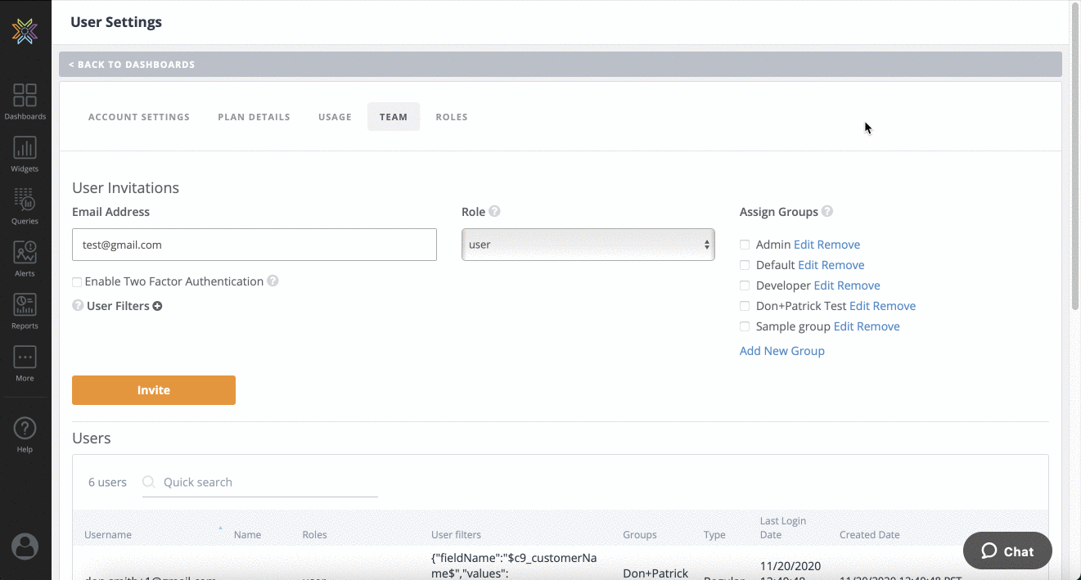Switch to Roles tab
This screenshot has width=1081, height=580.
pyautogui.click(x=452, y=117)
